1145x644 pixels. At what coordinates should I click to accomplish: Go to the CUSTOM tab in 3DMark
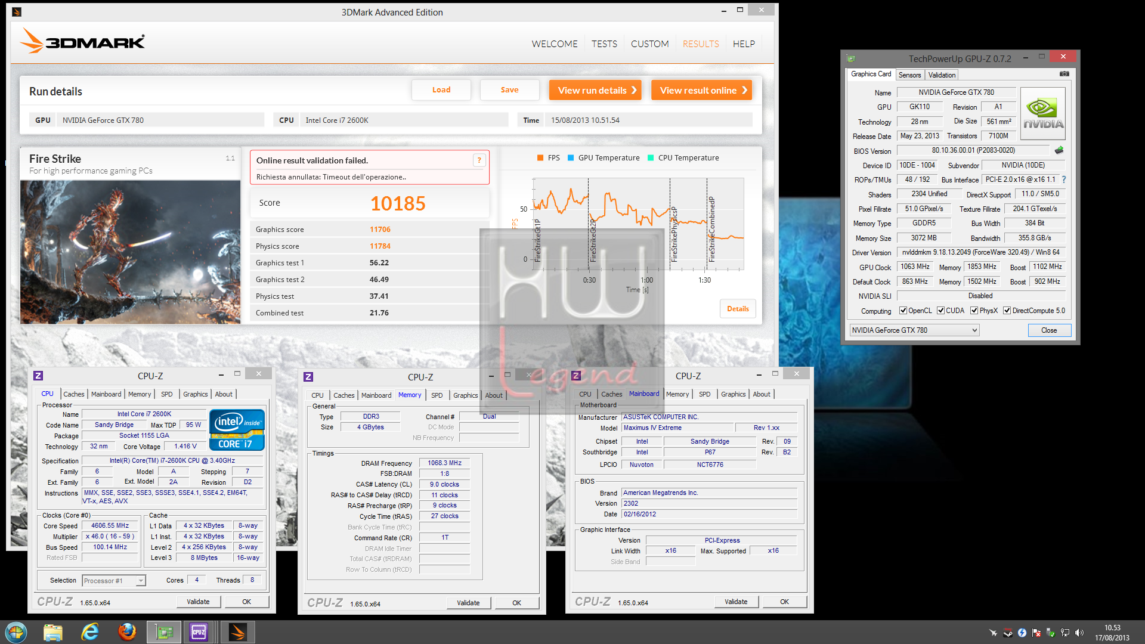point(649,44)
